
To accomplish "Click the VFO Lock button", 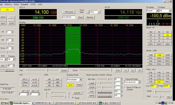I will 69,12.
